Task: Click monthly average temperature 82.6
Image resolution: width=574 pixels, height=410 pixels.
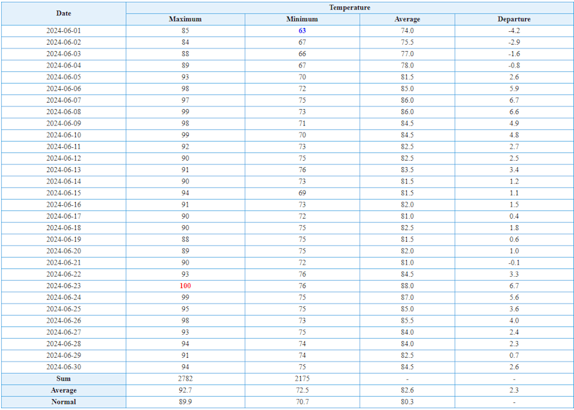Action: pyautogui.click(x=407, y=391)
